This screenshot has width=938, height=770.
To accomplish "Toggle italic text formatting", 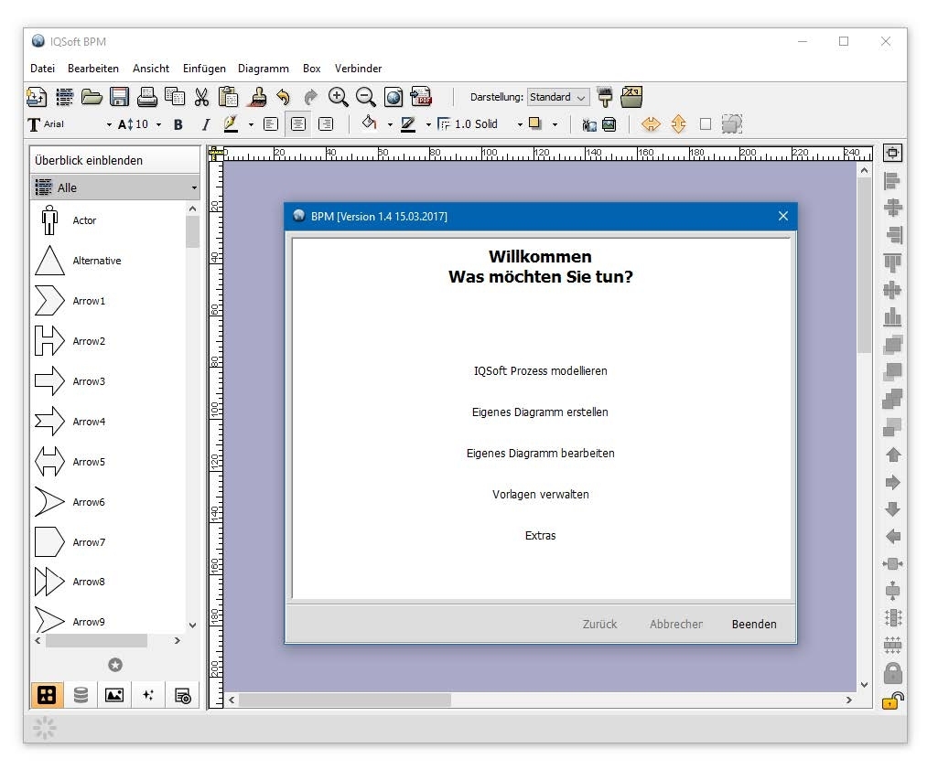I will click(x=205, y=124).
